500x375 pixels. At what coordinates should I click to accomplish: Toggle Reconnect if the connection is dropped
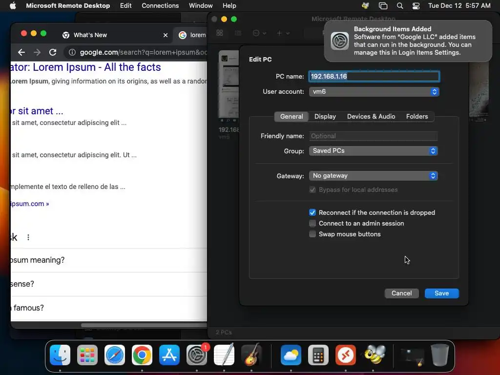312,212
